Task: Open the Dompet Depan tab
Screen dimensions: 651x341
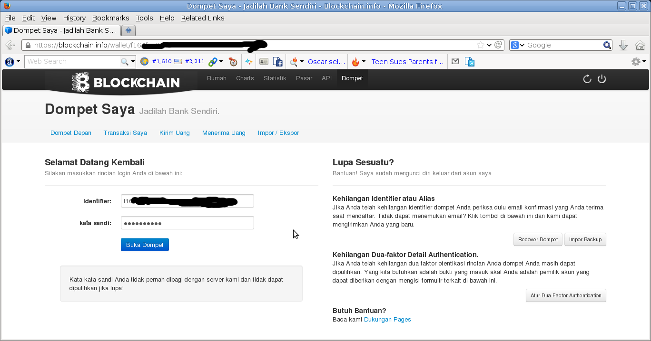Action: tap(71, 133)
